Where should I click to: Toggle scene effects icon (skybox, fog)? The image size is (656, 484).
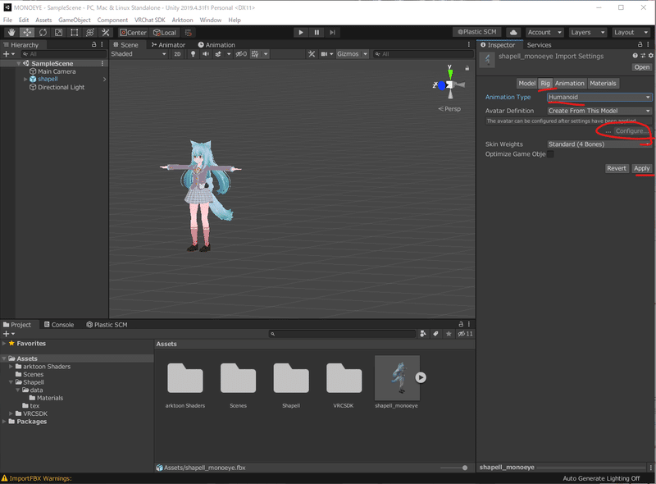pyautogui.click(x=218, y=54)
